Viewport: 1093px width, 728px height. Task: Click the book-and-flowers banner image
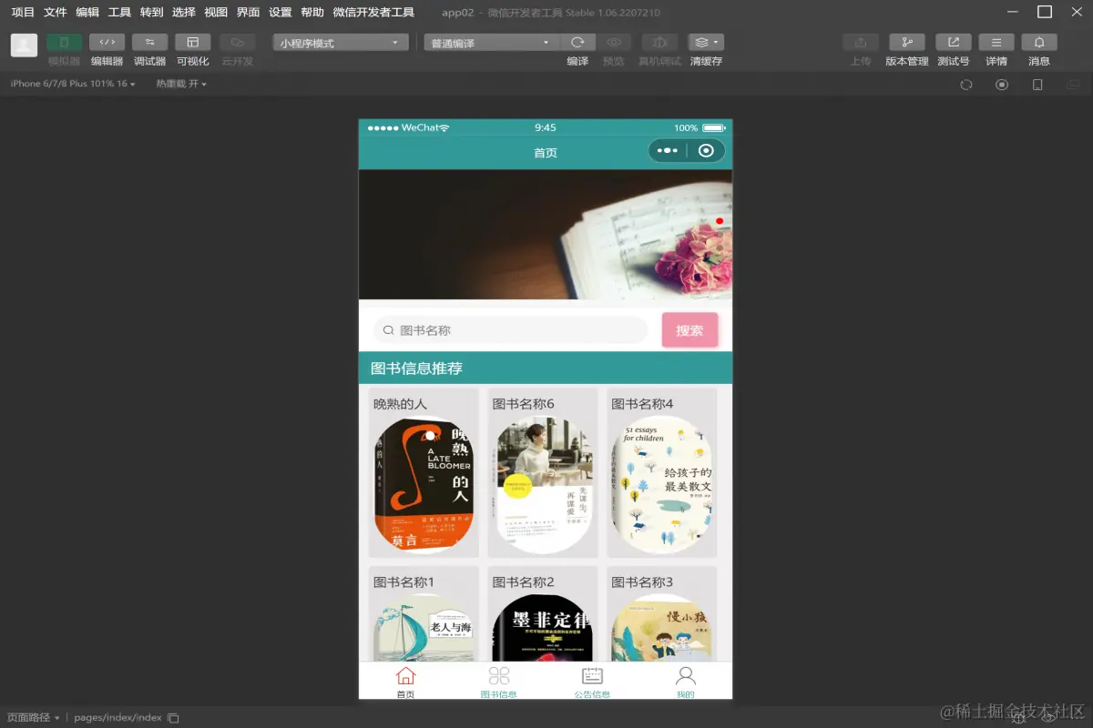546,235
